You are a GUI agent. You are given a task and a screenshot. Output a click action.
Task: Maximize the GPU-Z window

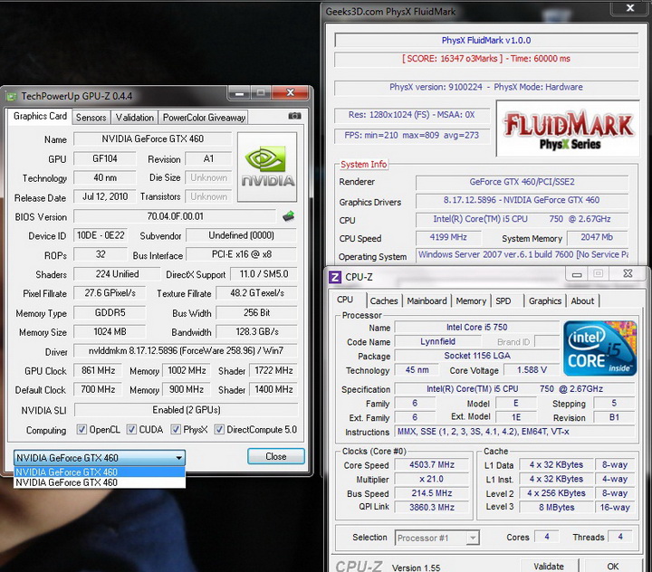(261, 93)
